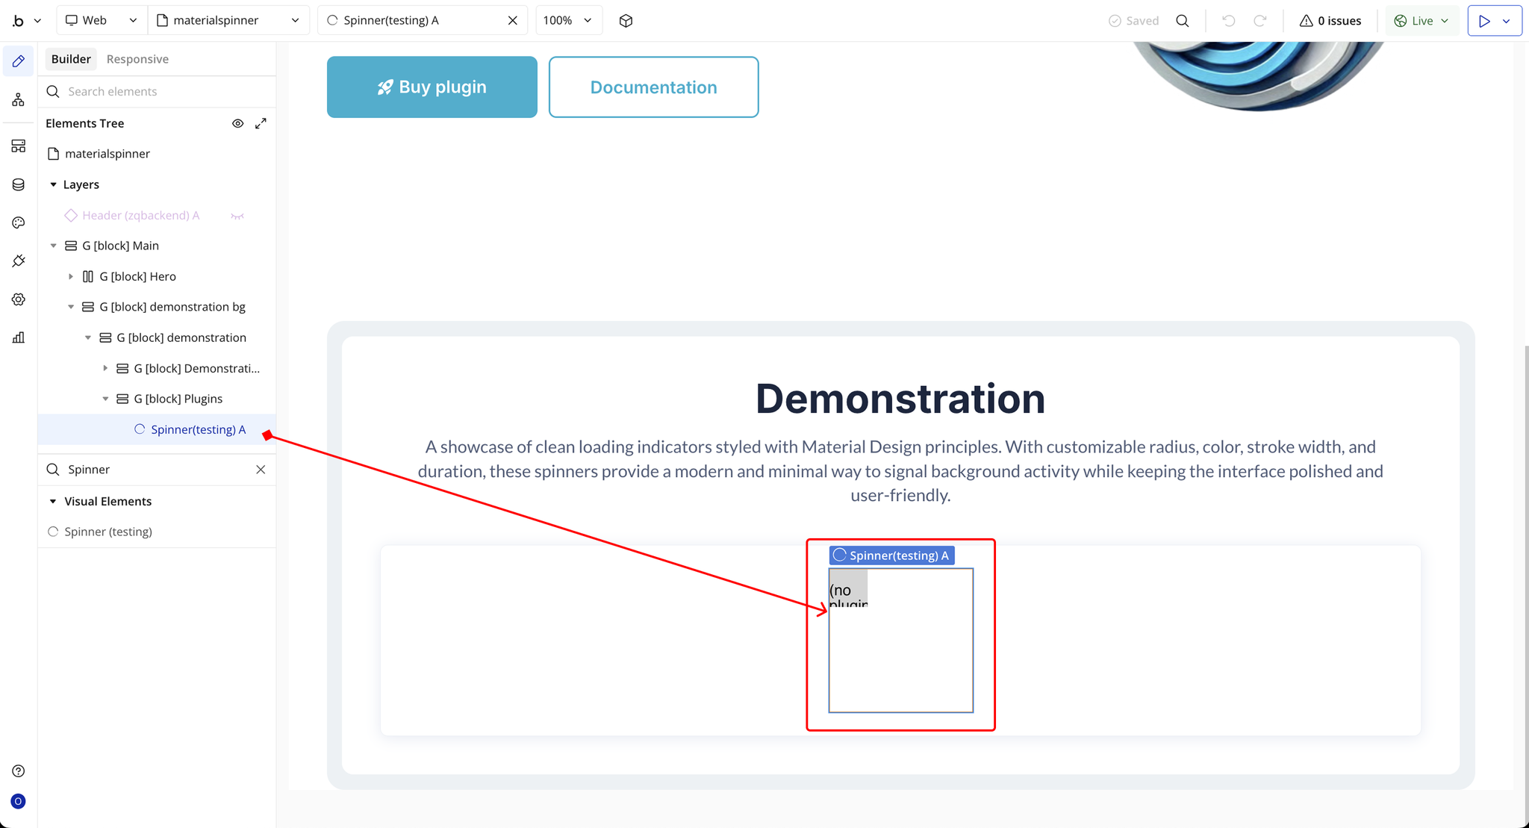Click the 3D cube icon in top bar

tap(626, 21)
